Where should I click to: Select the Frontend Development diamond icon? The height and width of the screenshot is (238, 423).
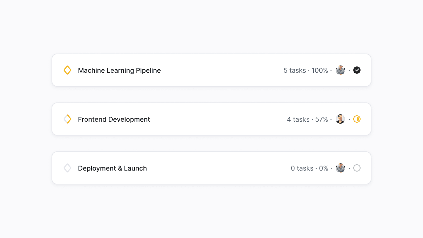pos(67,119)
